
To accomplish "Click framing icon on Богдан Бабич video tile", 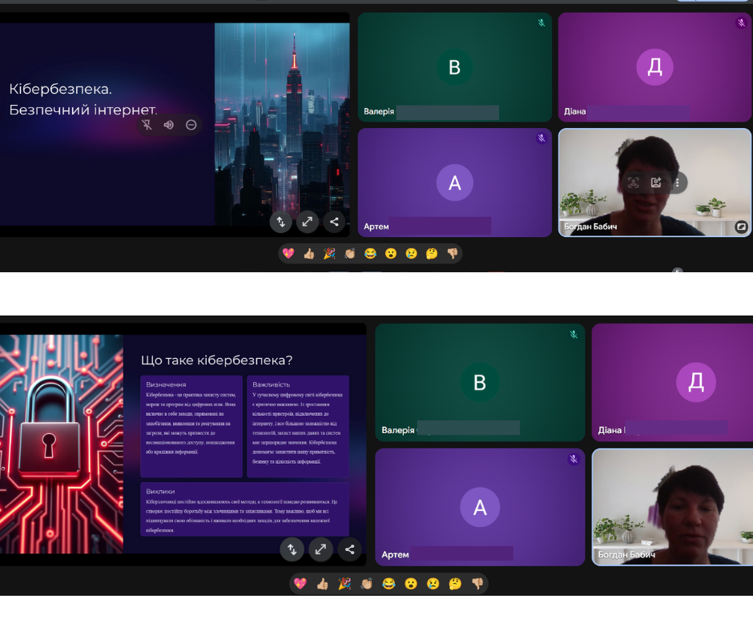I will coord(634,183).
